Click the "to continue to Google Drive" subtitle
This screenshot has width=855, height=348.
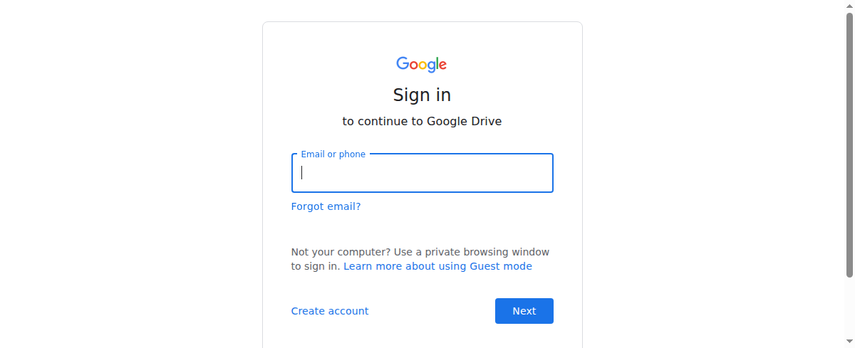click(x=422, y=121)
